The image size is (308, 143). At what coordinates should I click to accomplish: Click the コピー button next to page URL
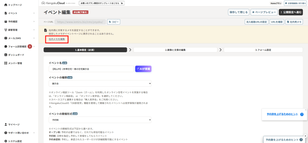pos(114,22)
